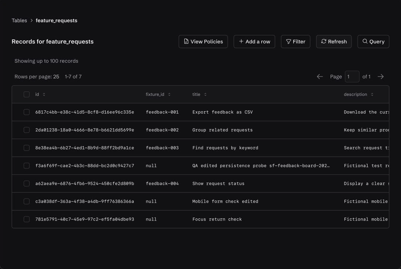Click the Focus return check title

[x=217, y=219]
